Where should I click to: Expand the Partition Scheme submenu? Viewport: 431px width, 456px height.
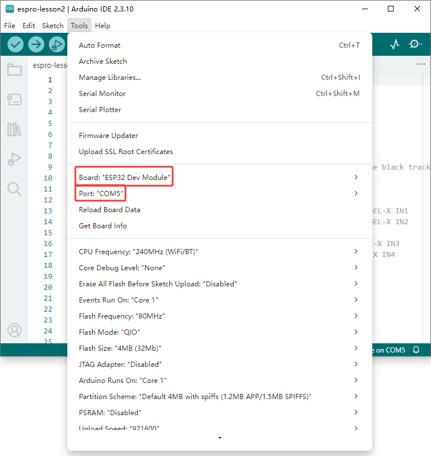220,396
